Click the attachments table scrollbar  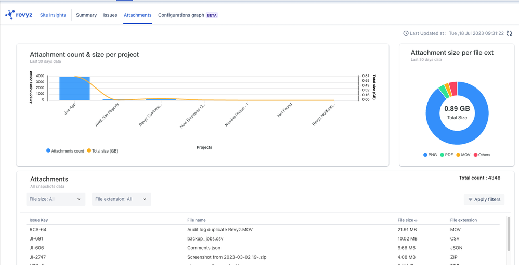(509, 234)
